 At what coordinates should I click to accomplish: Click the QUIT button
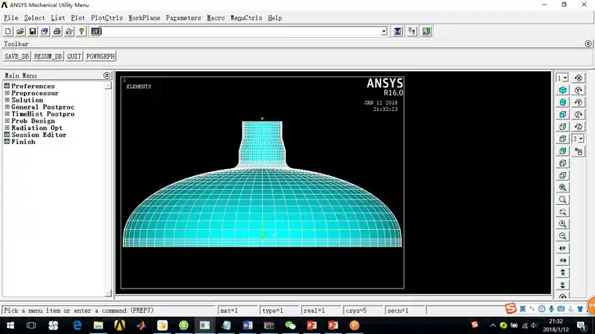click(74, 56)
